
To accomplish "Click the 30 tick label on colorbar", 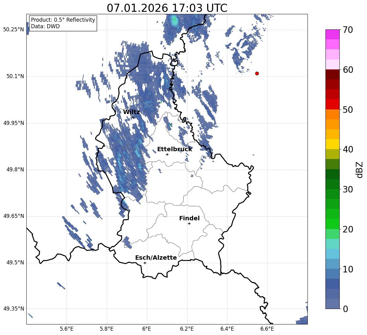I will (348, 189).
